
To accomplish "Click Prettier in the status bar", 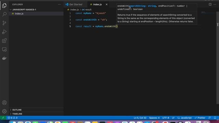I will pyautogui.click(x=200, y=118).
